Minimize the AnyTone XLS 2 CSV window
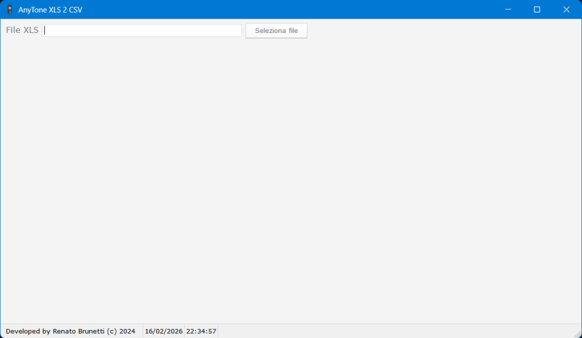 507,9
